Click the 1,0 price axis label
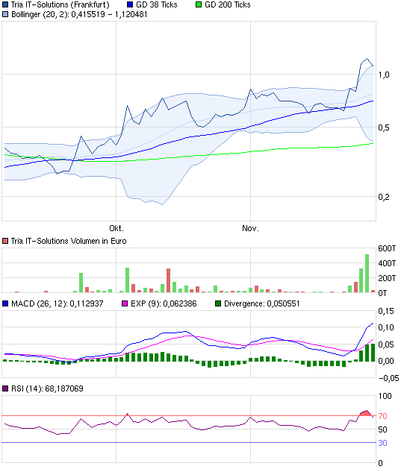The height and width of the screenshot is (469, 407). tap(384, 75)
